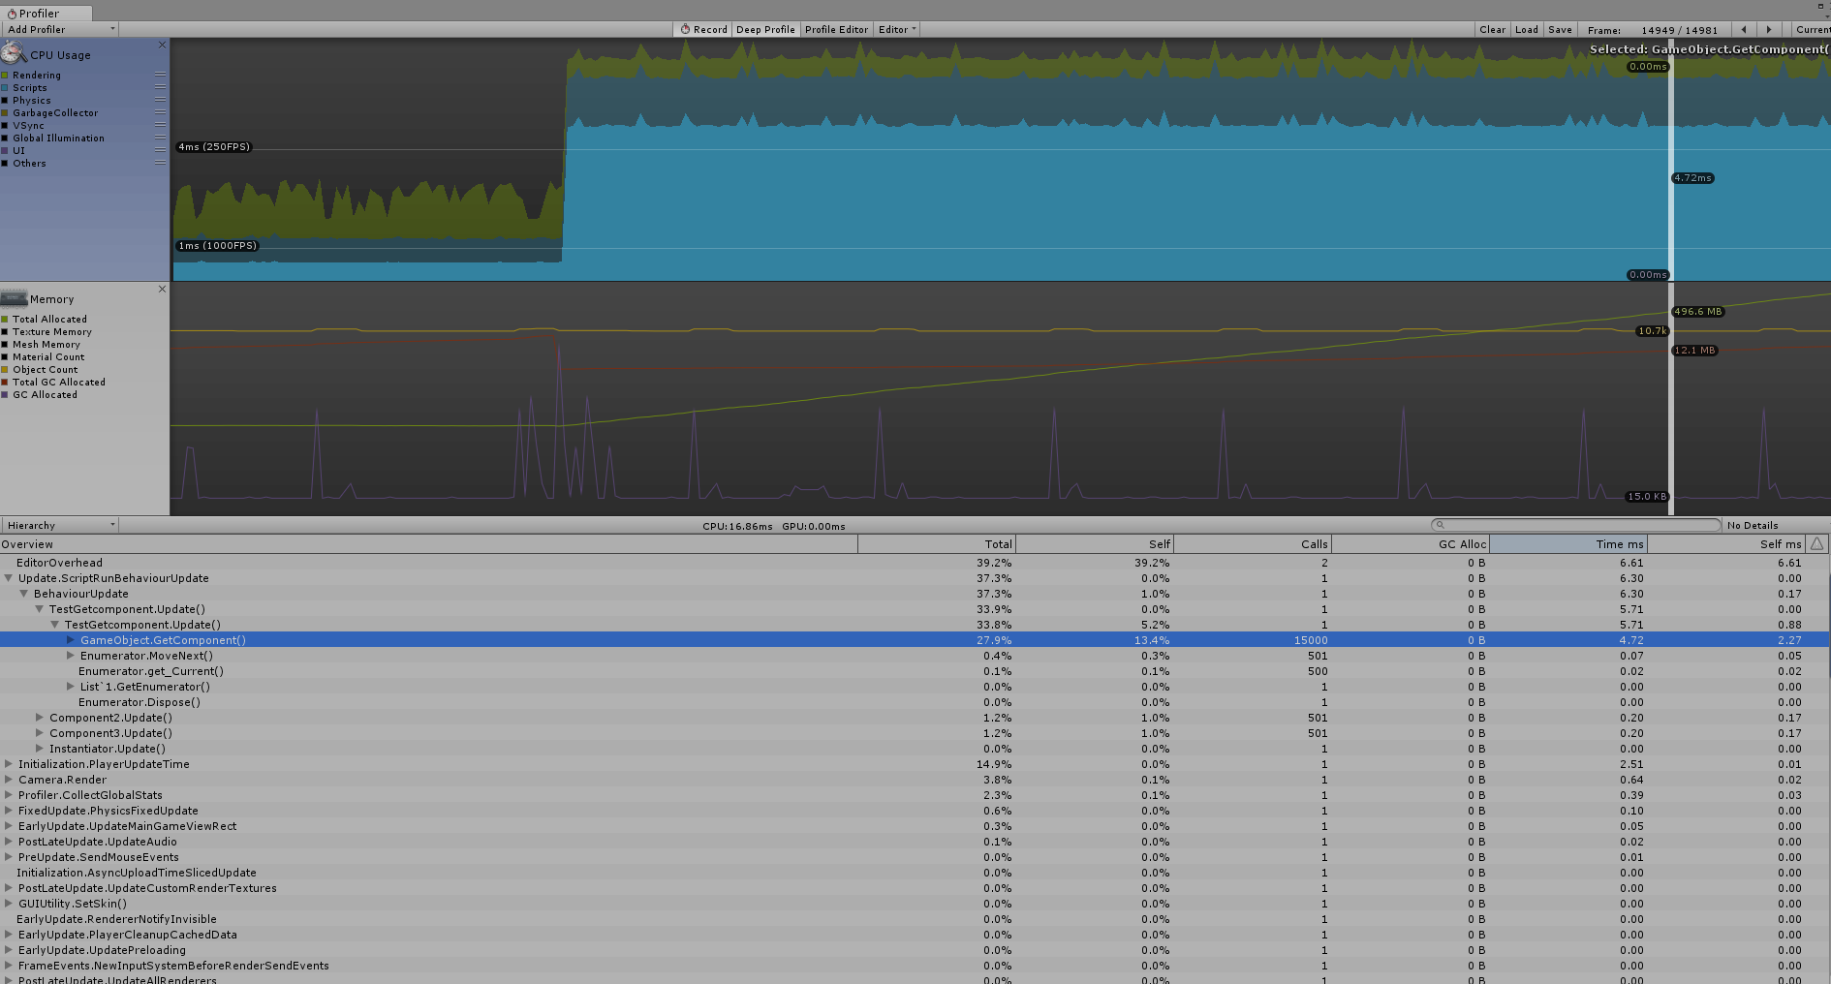Collapse Update.ScriptRunBehaviourUpdate row
1831x984 pixels.
pyautogui.click(x=9, y=578)
